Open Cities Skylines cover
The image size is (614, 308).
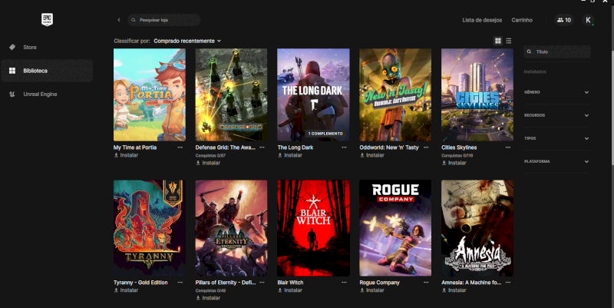click(477, 94)
